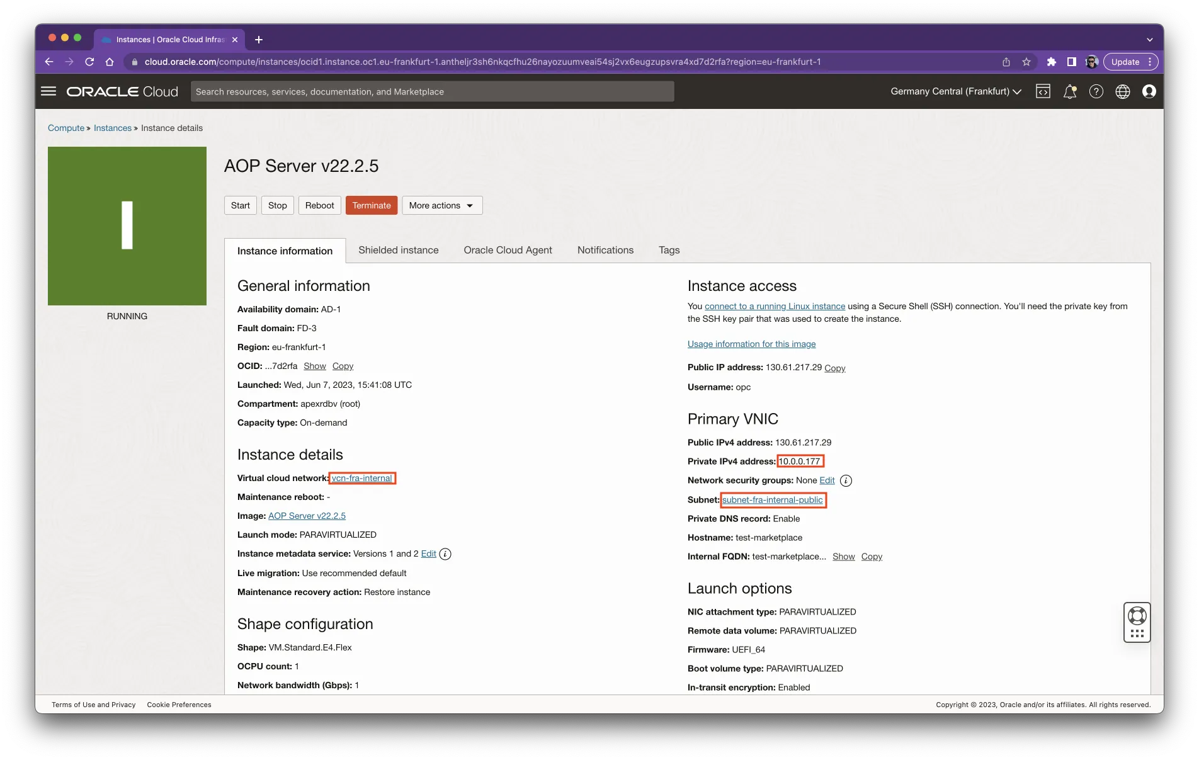Screen dimensions: 1199x760
Task: Click the red Terminate button
Action: pyautogui.click(x=372, y=205)
